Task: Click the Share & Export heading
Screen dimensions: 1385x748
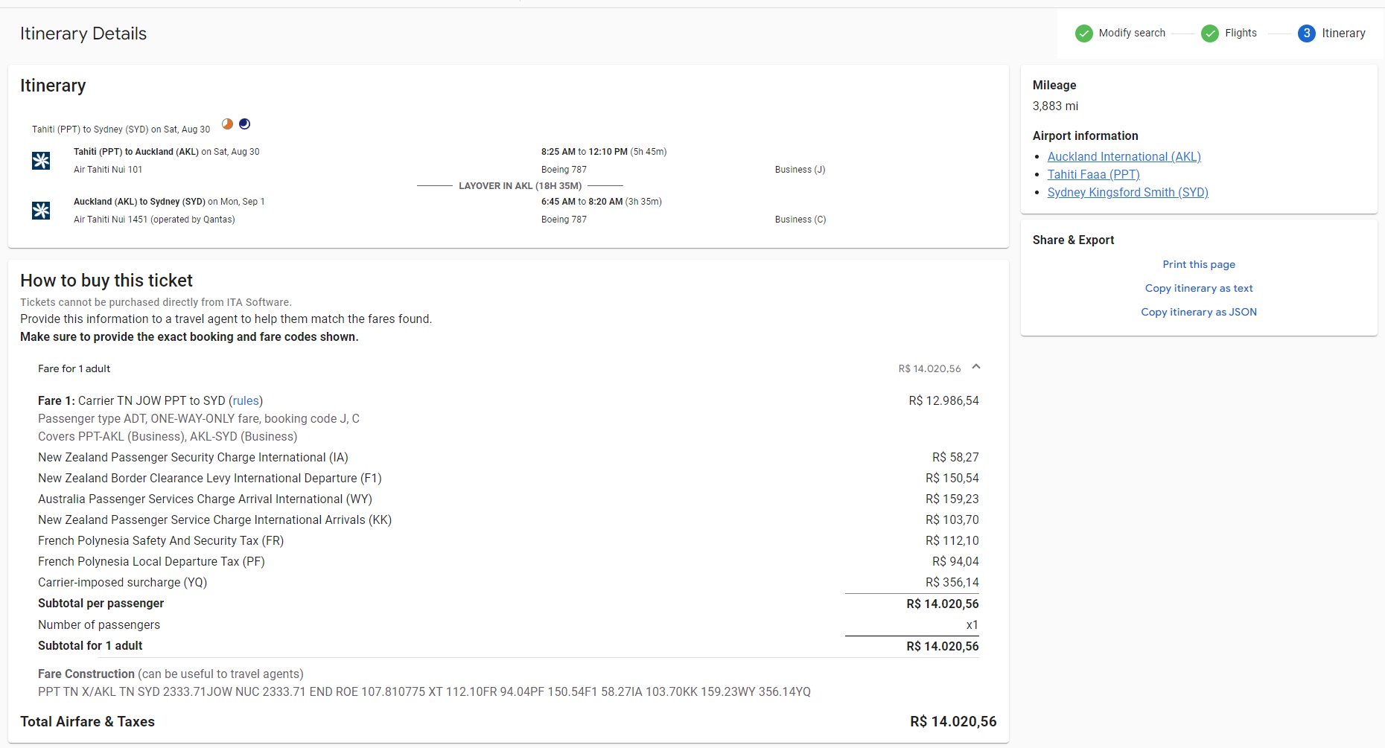Action: (1073, 240)
